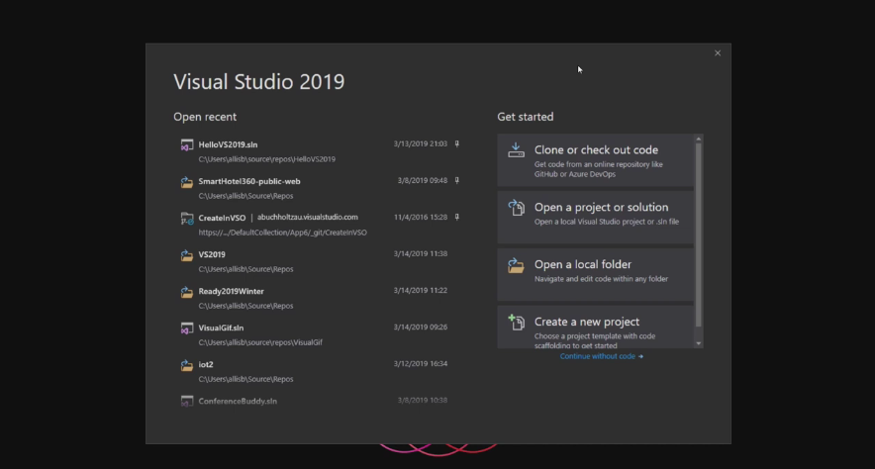The width and height of the screenshot is (875, 469).
Task: Click the Get started scrollbar down arrow
Action: tap(698, 343)
